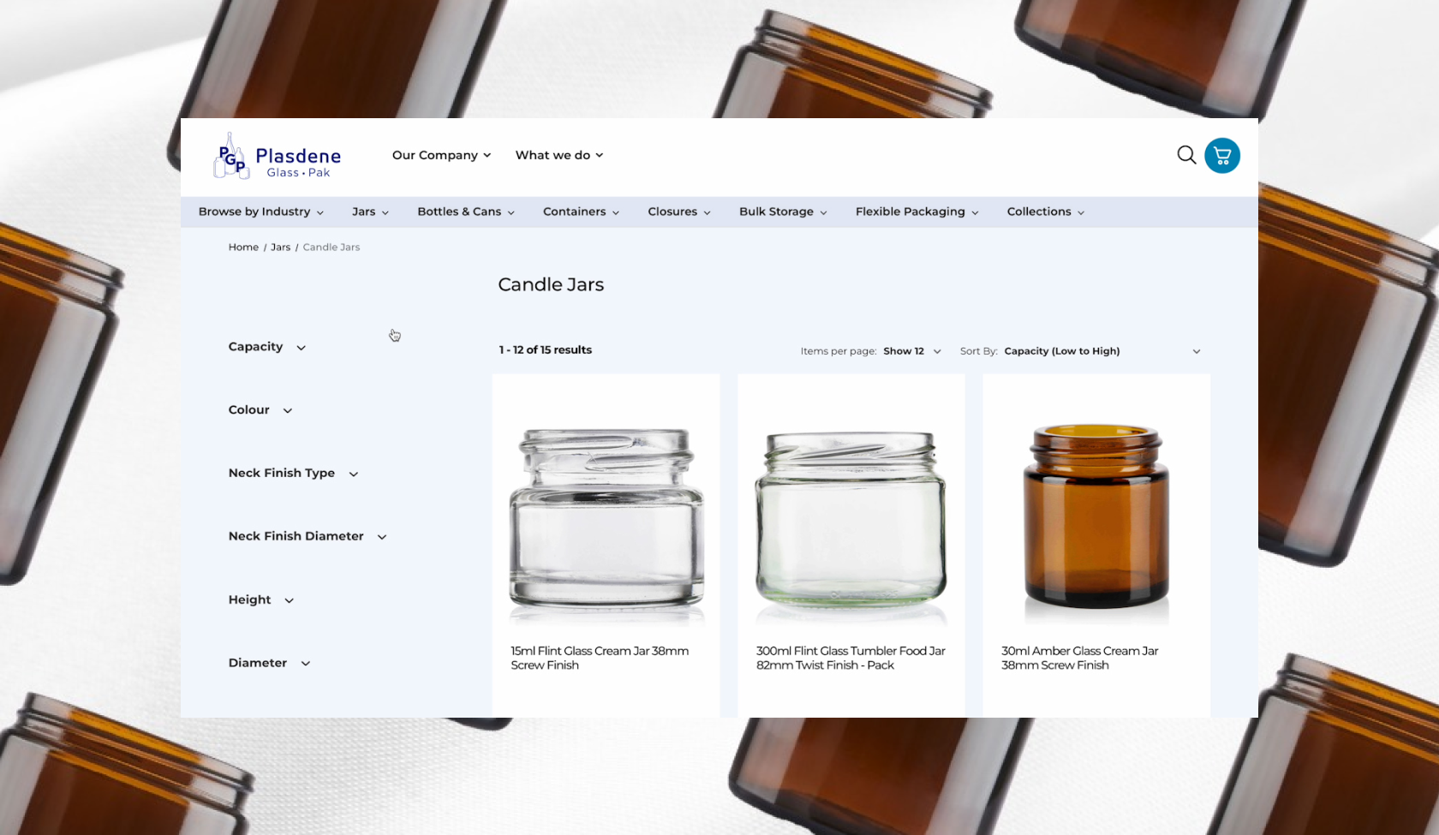This screenshot has width=1439, height=835.
Task: Click the Plasdene Glass-Pak logo
Action: [278, 157]
